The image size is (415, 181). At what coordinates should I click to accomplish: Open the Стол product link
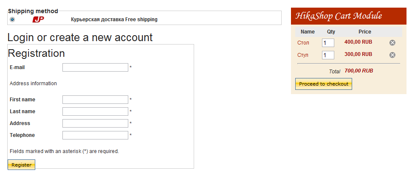point(303,43)
